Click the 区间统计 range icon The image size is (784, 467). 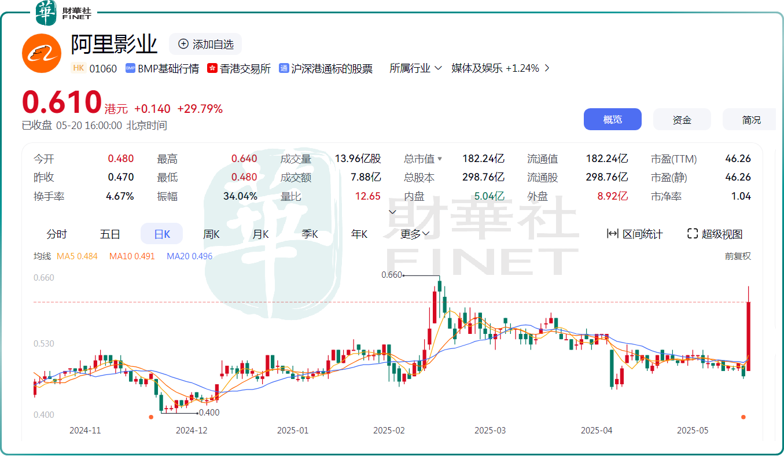click(612, 234)
